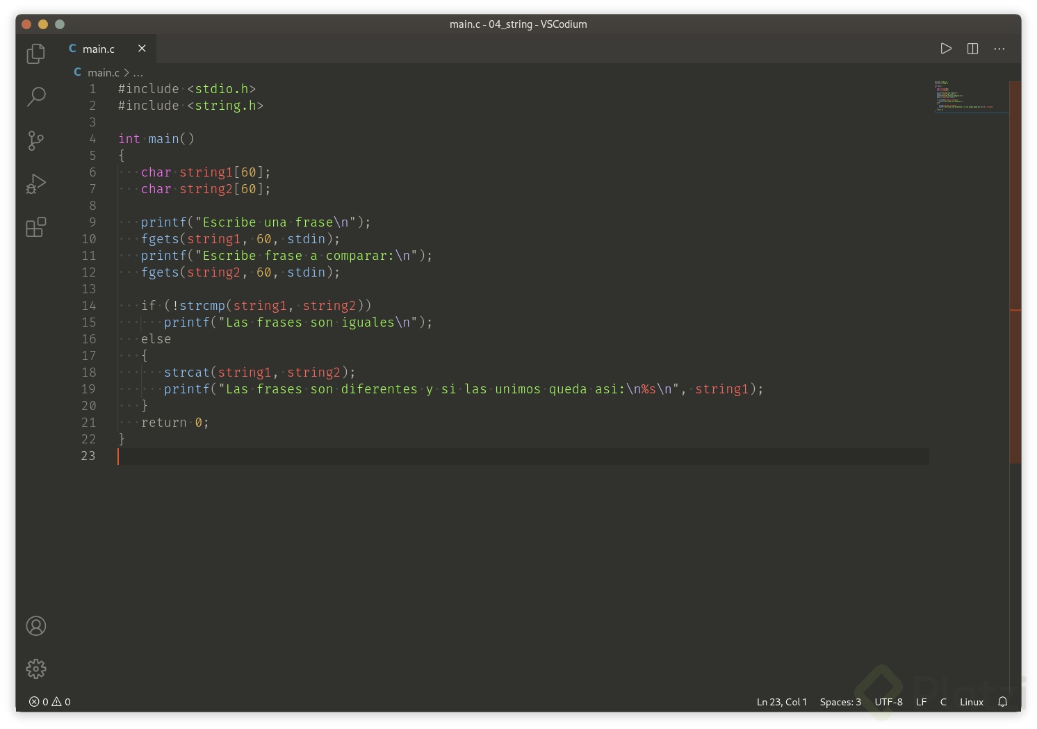Open the Search view icon
Screen dimensions: 1037x729
[35, 97]
